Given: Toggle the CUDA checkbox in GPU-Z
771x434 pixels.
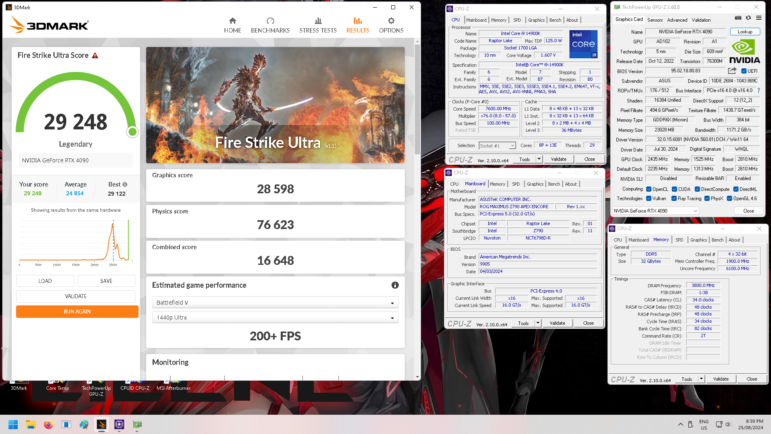Looking at the screenshot, I should [x=675, y=189].
